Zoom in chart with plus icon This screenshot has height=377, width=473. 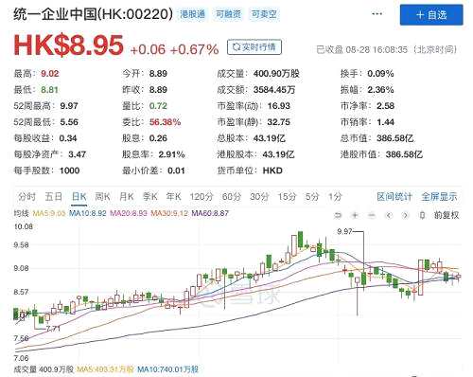[355, 215]
